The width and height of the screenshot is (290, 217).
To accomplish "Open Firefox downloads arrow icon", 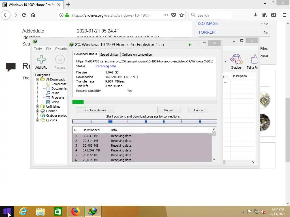I will point(255,15).
